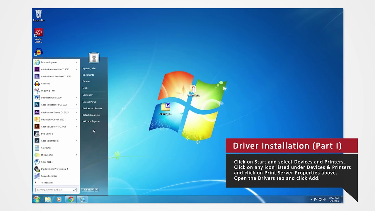Expand Microsoft Outlook jump list arrow
Screen dimensions: 375x211
point(77,120)
